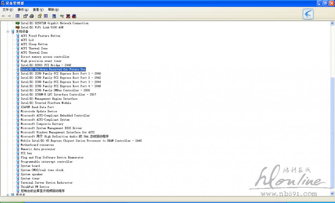Screen dimensions: 335x203
Task: Select 控制台的全屏显示视频驱动程序 row
Action: pyautogui.click(x=43, y=191)
